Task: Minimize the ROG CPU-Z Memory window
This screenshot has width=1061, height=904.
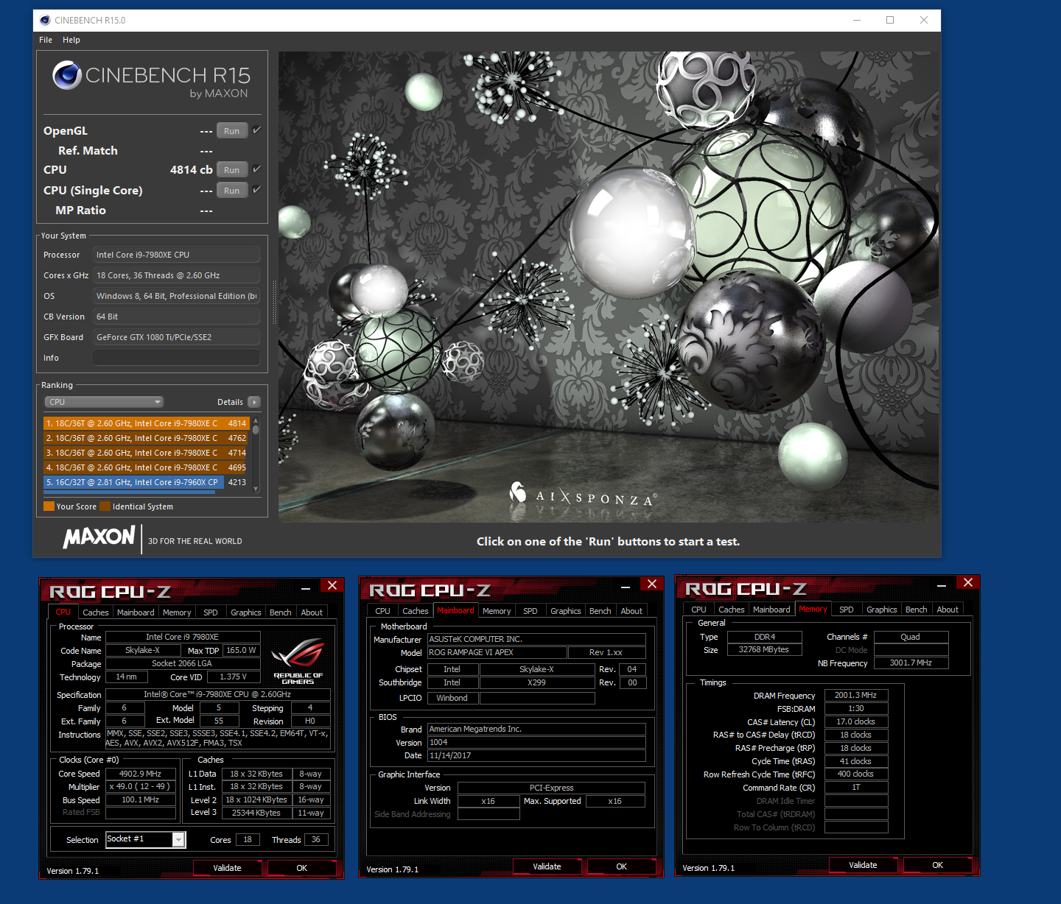Action: tap(942, 585)
